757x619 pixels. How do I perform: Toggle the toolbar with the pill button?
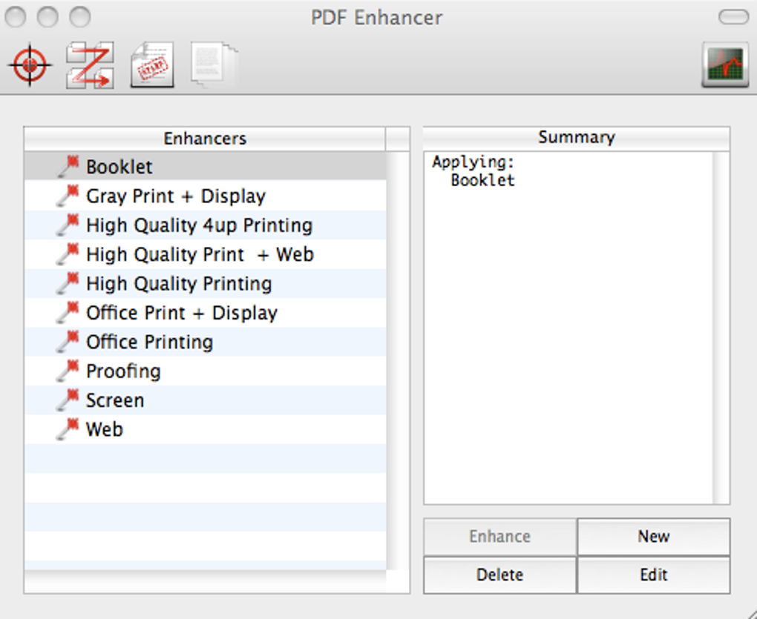pyautogui.click(x=733, y=17)
